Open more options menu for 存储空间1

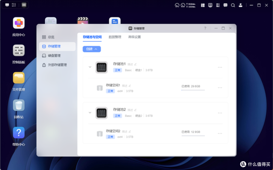click(220, 88)
